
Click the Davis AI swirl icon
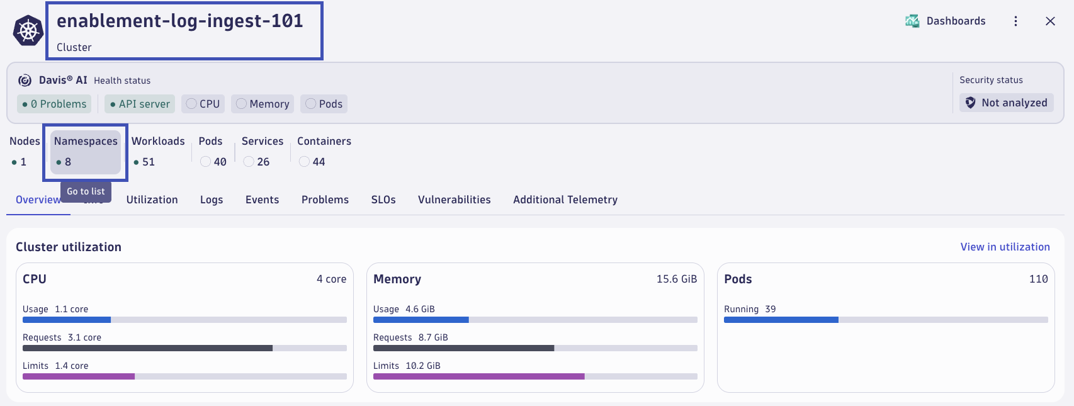25,80
